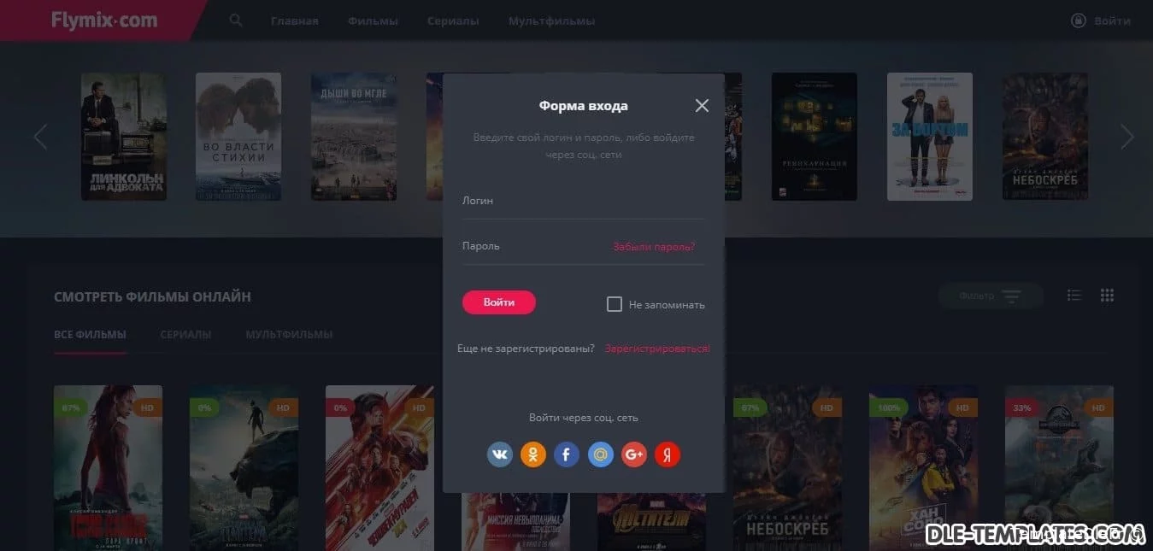Sign in via Google+ icon
This screenshot has width=1153, height=551.
click(x=634, y=454)
